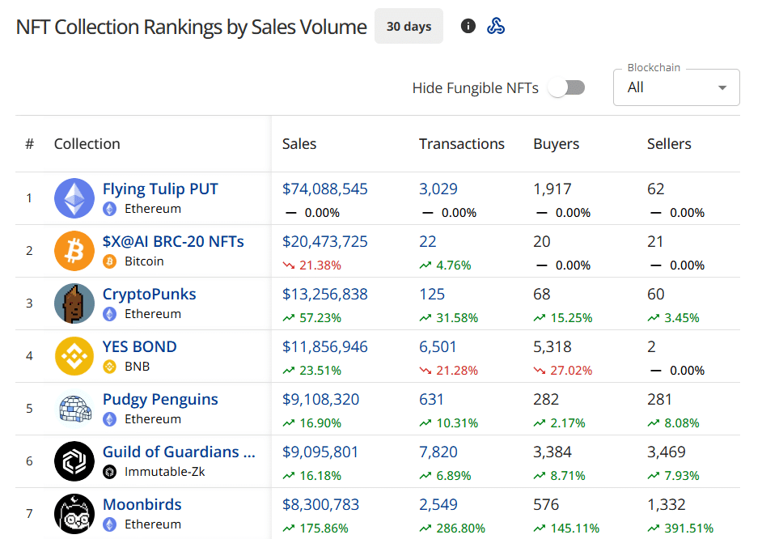Click the $20,473,725 sales value
762x539 pixels.
click(325, 241)
